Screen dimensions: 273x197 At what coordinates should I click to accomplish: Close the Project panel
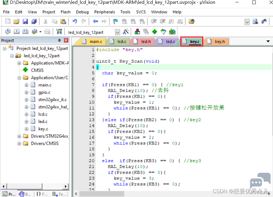(x=66, y=40)
